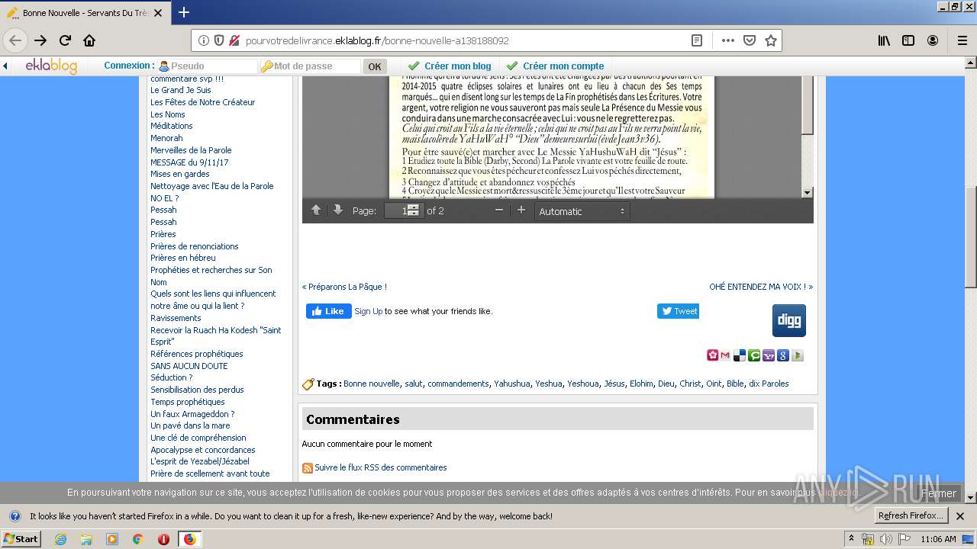Screen dimensions: 977x549
Task: Open sidebar category Prières en hébreu
Action: coord(183,258)
